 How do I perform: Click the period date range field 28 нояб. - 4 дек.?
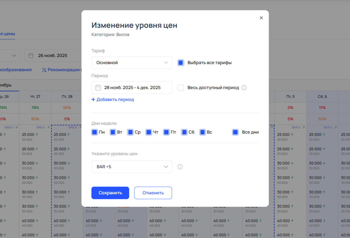132,87
